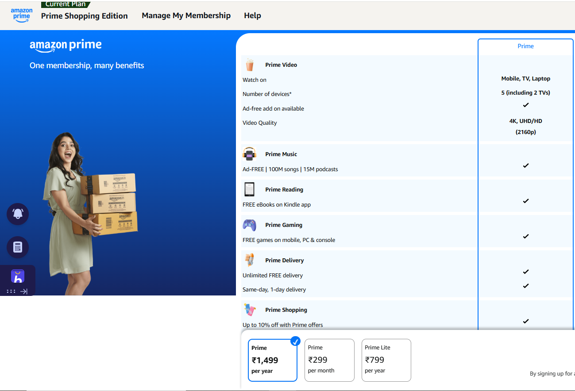575x391 pixels.
Task: Click the notification bell icon
Action: click(18, 214)
